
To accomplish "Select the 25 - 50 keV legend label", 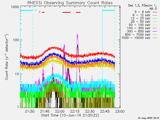I will click(x=140, y=22).
